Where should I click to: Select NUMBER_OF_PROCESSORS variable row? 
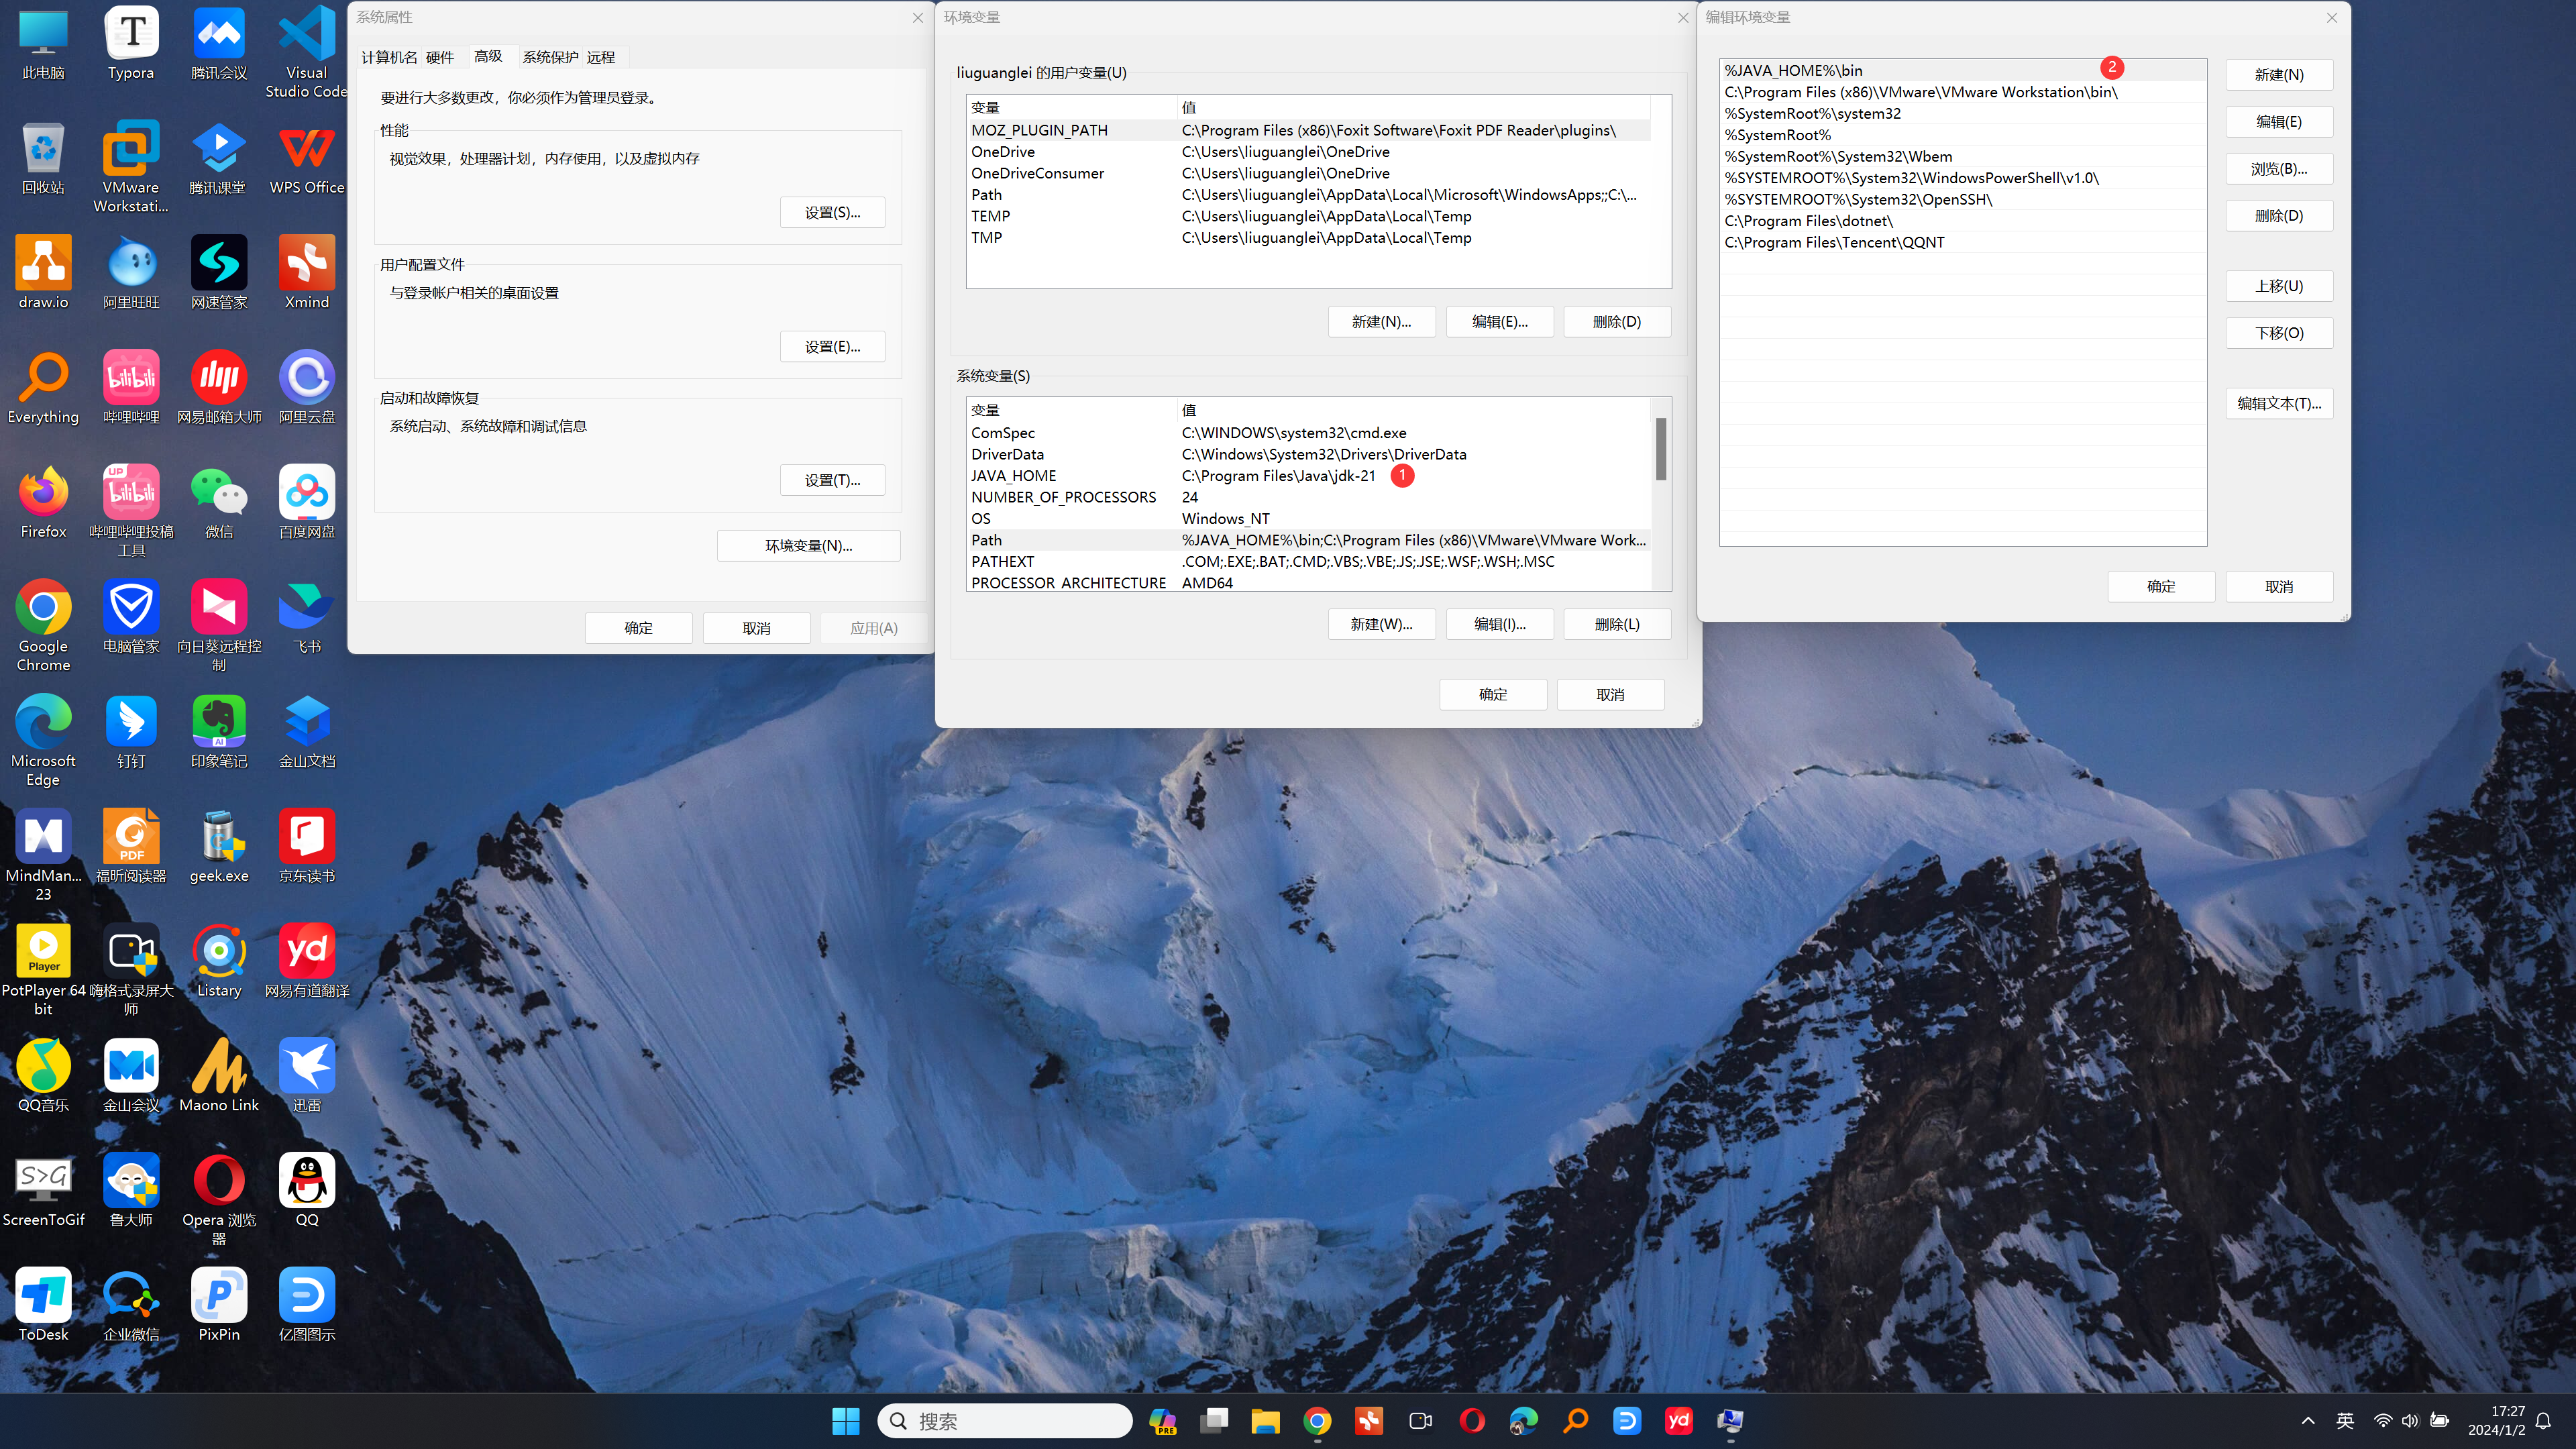pyautogui.click(x=1063, y=495)
